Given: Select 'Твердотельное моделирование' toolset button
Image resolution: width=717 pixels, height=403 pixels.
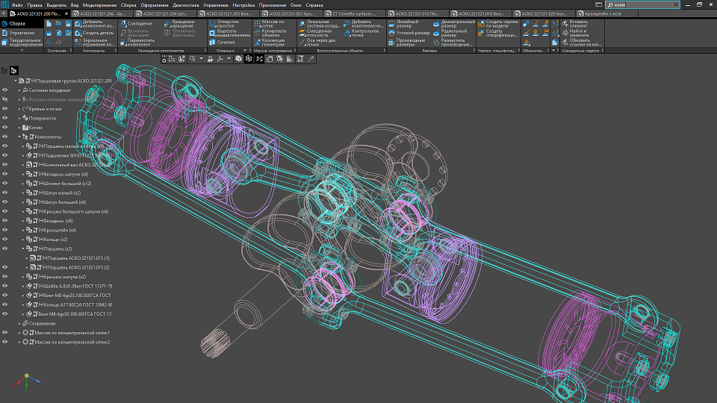Looking at the screenshot, I should coord(21,43).
